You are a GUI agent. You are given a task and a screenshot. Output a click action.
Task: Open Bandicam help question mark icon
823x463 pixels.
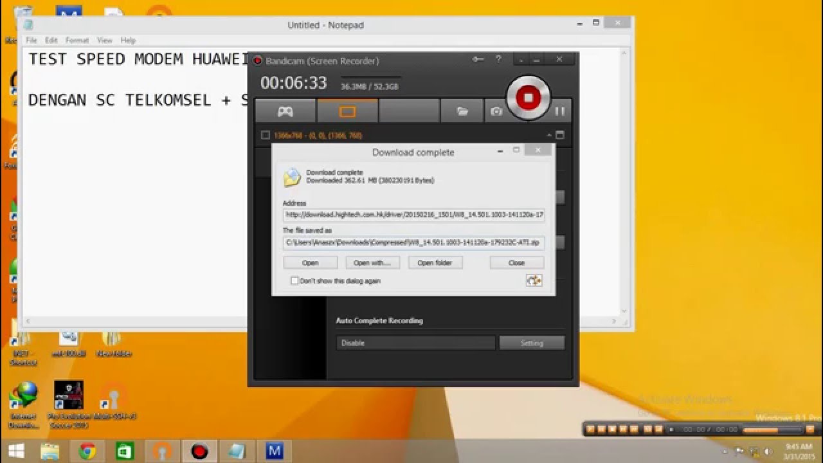(x=498, y=59)
